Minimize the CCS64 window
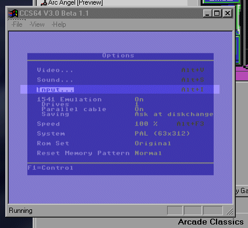 pos(207,13)
